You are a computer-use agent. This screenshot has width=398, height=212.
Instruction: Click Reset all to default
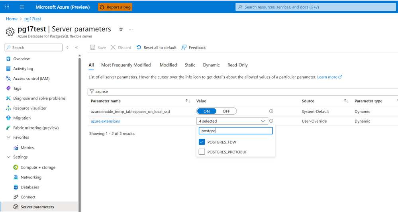pyautogui.click(x=157, y=47)
